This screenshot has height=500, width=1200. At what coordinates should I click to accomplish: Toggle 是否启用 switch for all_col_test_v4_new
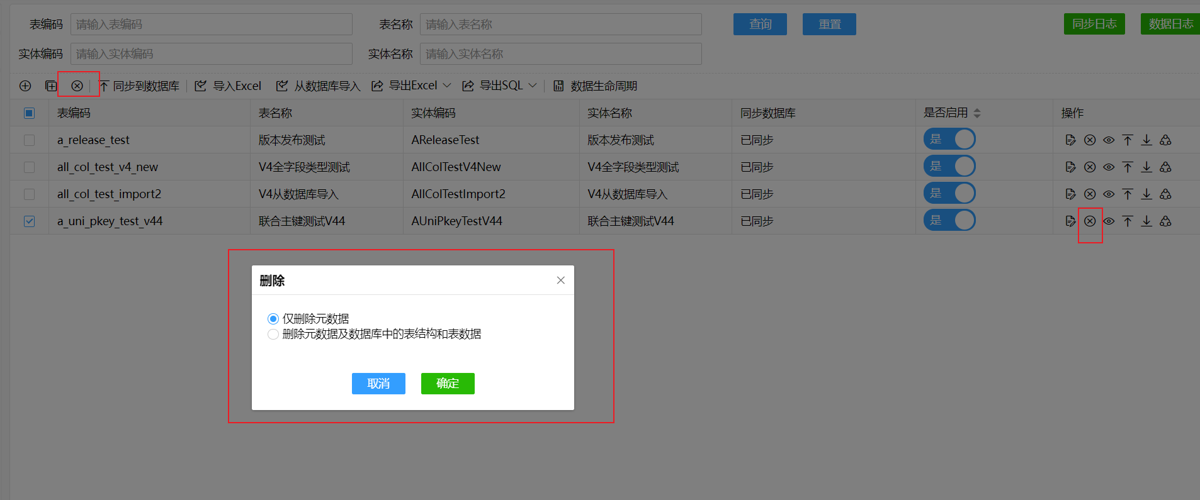click(949, 166)
